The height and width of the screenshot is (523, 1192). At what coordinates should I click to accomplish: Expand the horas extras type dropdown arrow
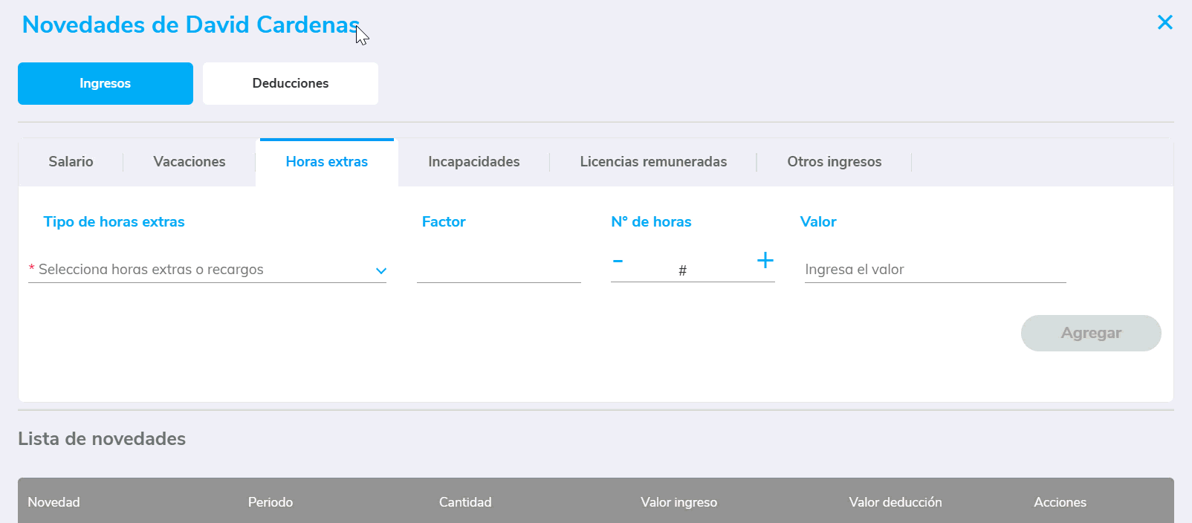(x=380, y=270)
